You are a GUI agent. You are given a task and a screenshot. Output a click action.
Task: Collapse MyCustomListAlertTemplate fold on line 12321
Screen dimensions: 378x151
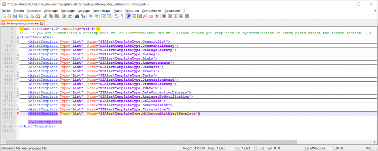click(x=18, y=113)
